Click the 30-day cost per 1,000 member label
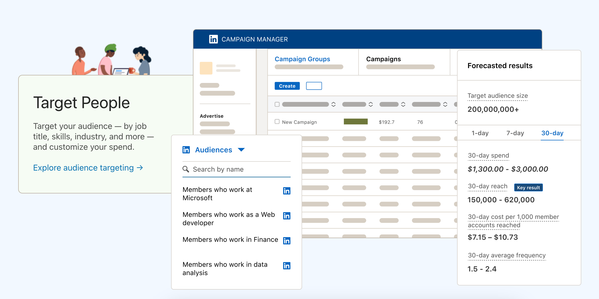 click(x=513, y=221)
